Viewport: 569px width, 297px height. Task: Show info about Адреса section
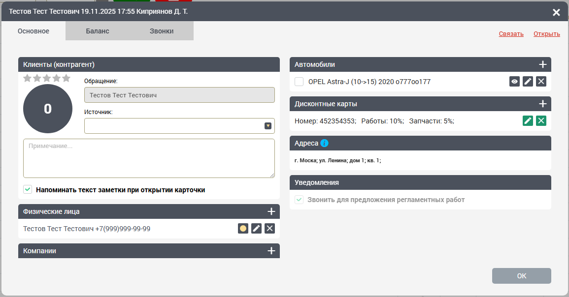coord(325,143)
